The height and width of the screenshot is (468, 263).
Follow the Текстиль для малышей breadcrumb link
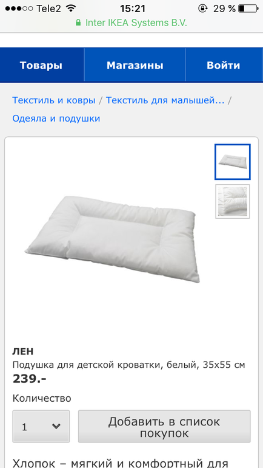tap(165, 100)
